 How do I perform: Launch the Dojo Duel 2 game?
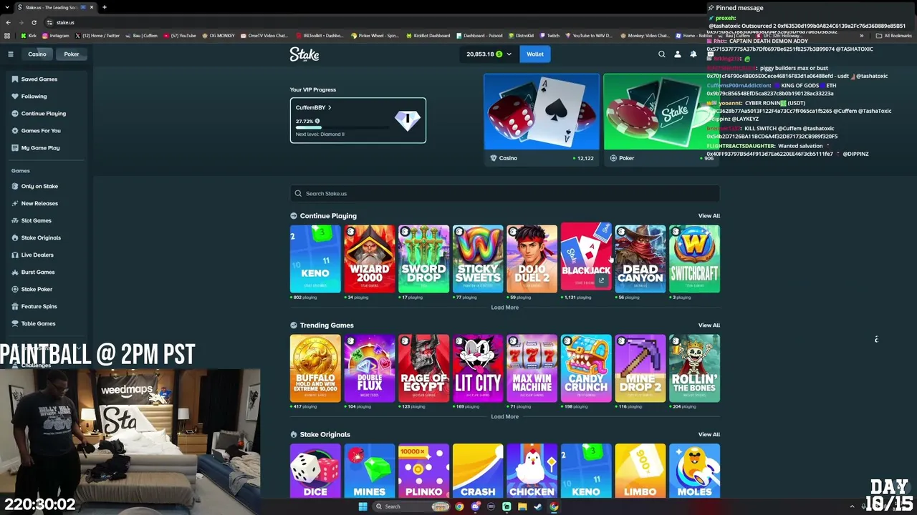point(532,259)
